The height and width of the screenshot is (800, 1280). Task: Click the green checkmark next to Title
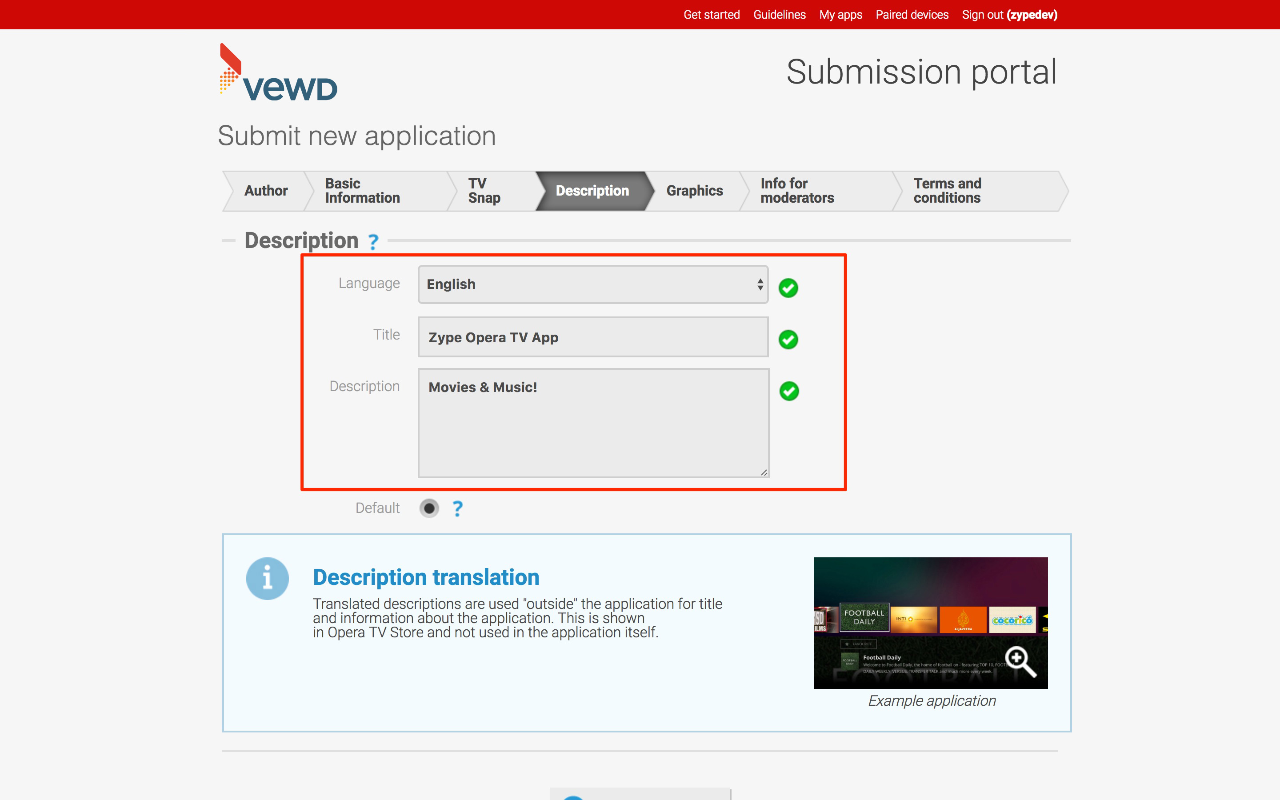click(x=788, y=340)
